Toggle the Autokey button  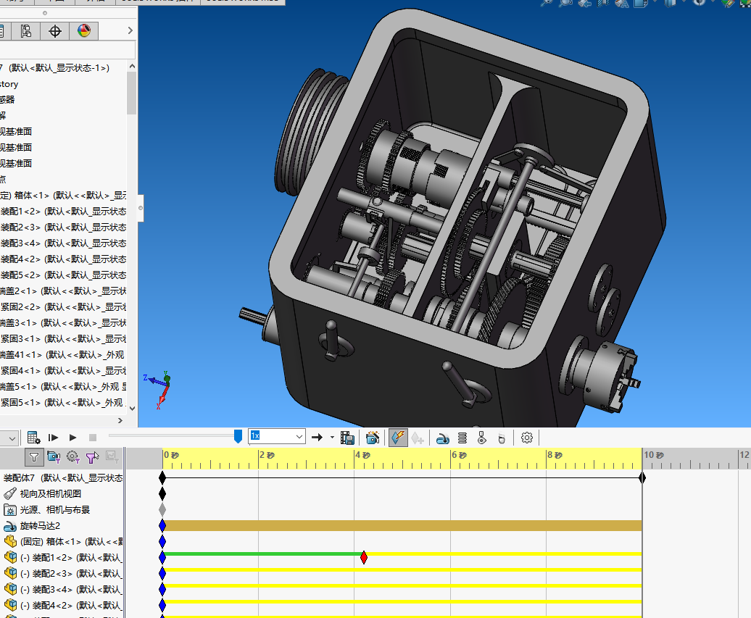pos(398,438)
